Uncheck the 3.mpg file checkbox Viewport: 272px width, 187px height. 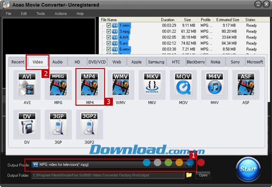(109, 31)
